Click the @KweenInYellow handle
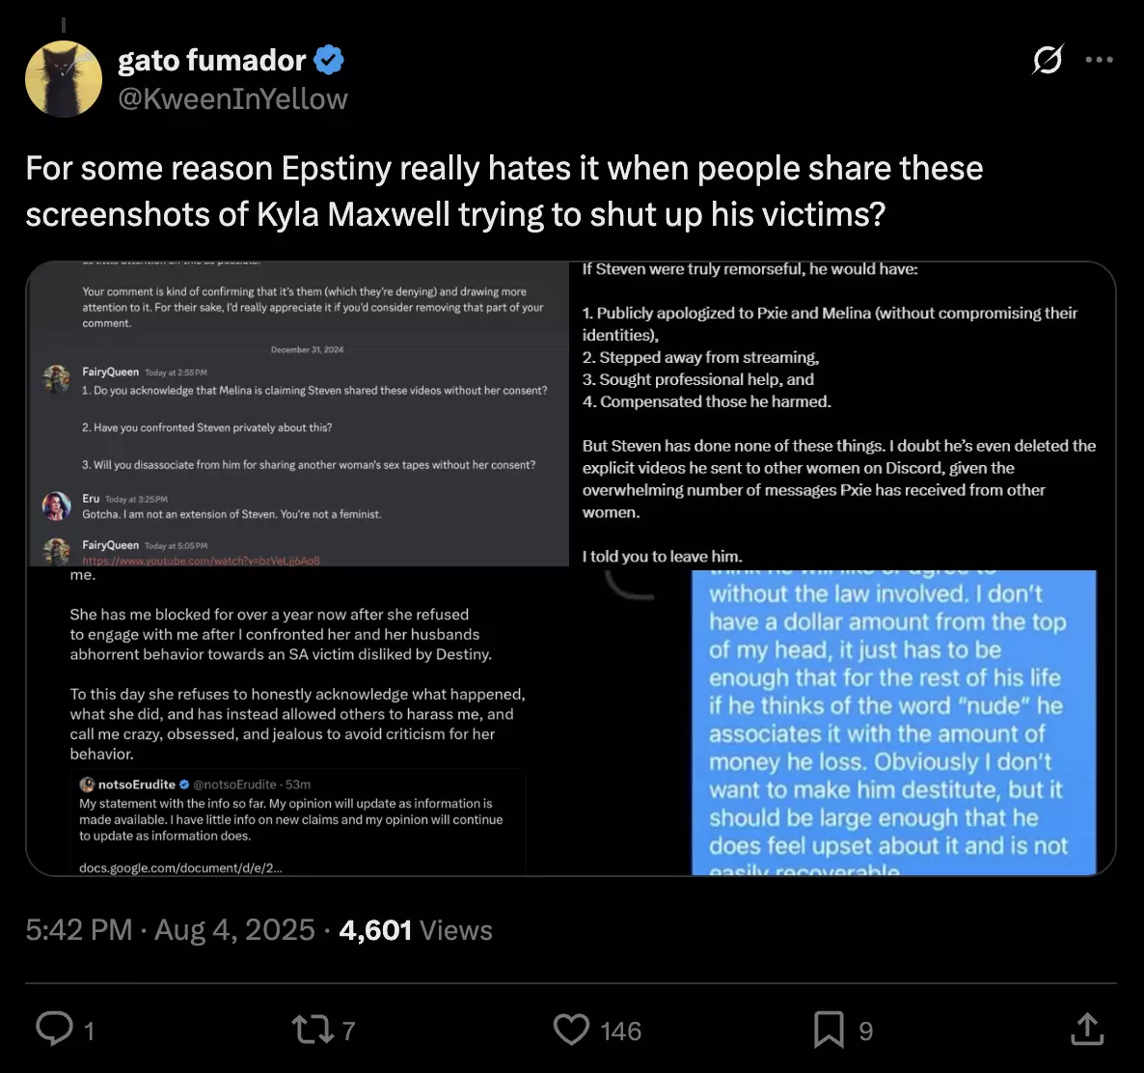The image size is (1144, 1073). [232, 98]
